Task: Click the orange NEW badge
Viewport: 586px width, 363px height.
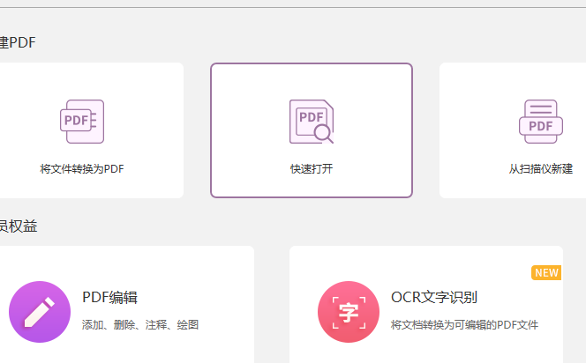Action: (x=546, y=273)
